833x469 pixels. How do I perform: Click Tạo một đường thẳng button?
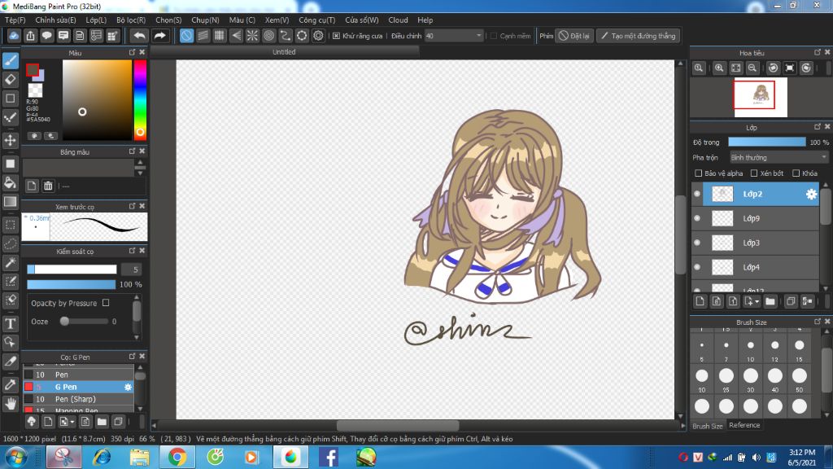tap(638, 36)
